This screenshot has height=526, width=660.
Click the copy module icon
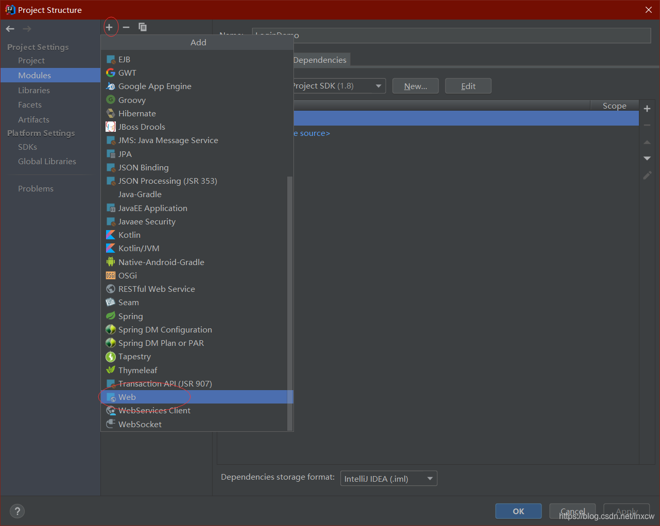pyautogui.click(x=143, y=27)
